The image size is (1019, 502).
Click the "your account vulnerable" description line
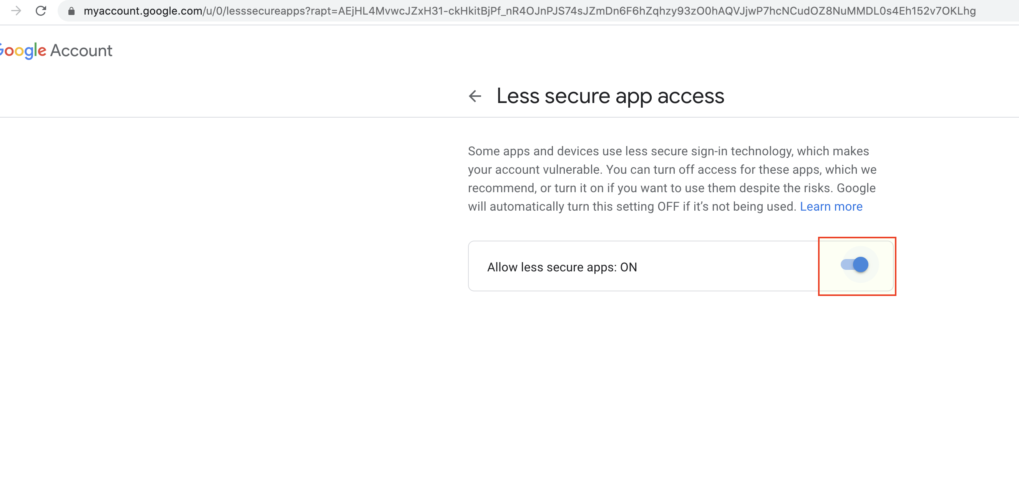[535, 170]
